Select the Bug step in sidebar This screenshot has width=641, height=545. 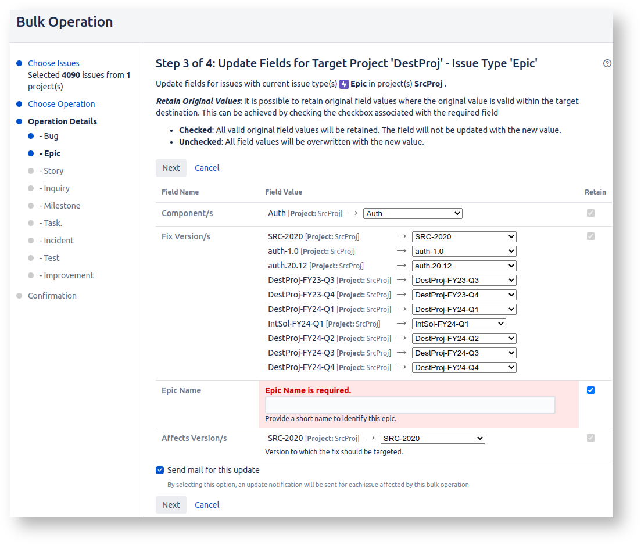pyautogui.click(x=51, y=136)
